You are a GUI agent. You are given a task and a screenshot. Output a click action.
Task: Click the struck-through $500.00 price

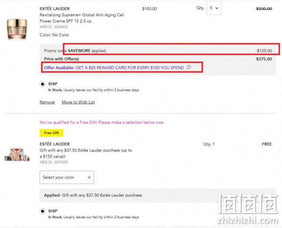(x=264, y=9)
